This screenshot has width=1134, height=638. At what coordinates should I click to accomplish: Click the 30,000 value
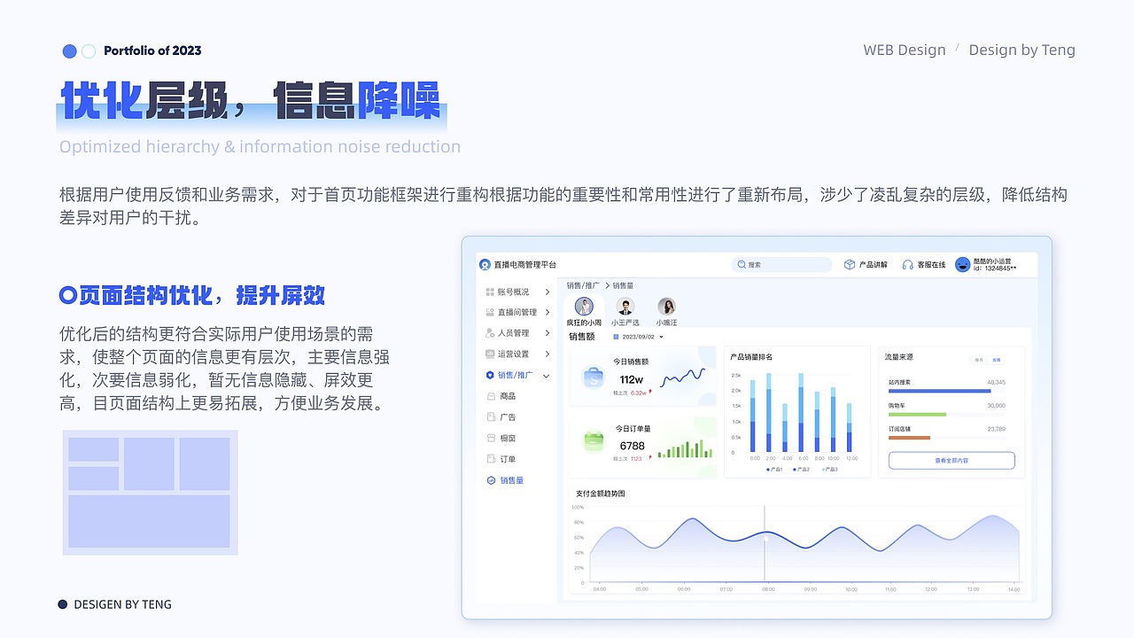996,405
